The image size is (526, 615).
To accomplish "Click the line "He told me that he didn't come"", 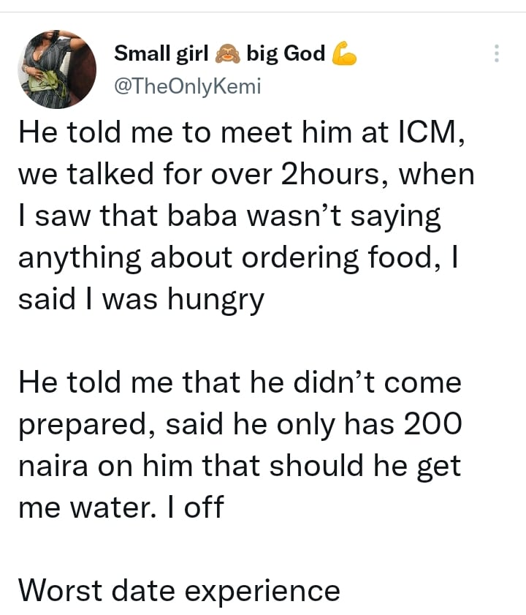I will 240,382.
